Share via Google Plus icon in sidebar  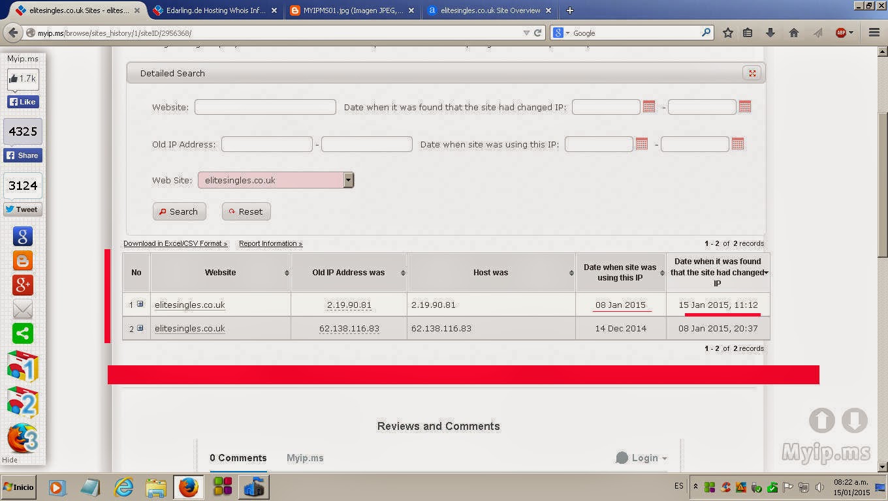[23, 285]
